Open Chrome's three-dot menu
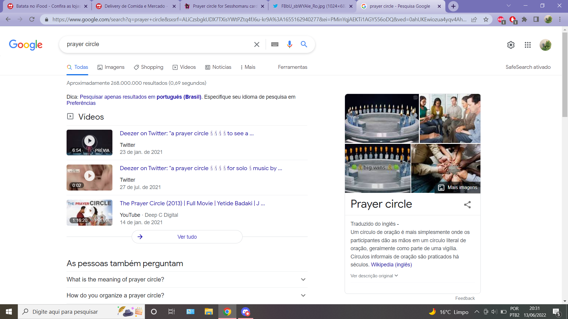This screenshot has width=568, height=319. tap(560, 19)
